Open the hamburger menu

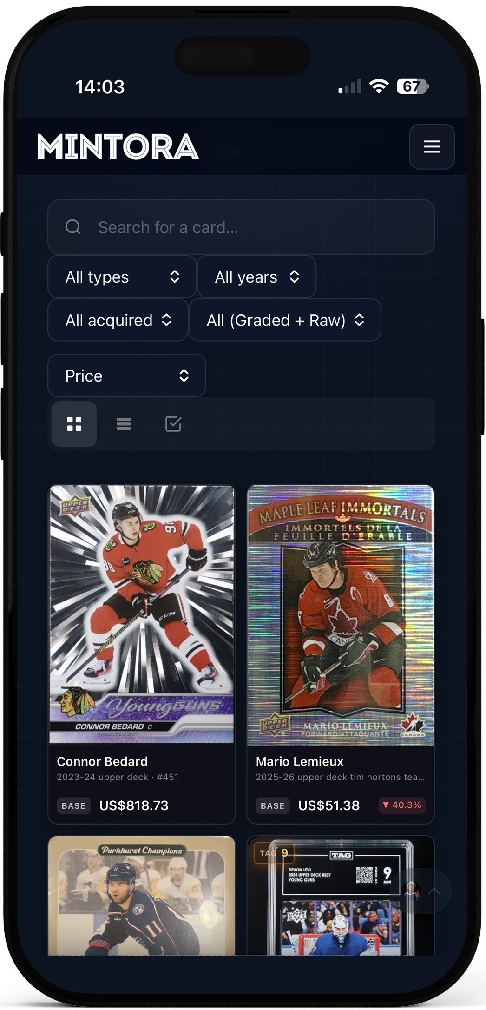(x=432, y=146)
